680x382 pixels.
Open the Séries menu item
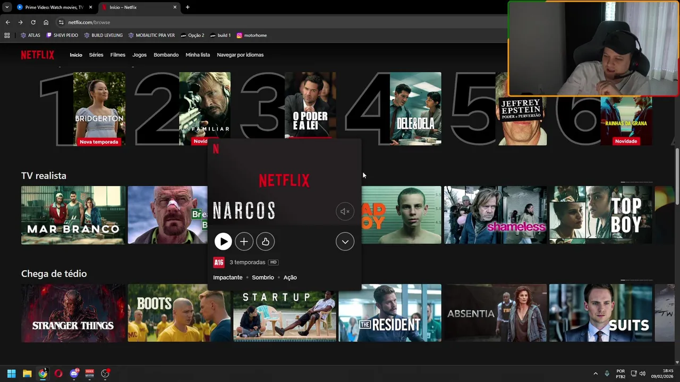pos(96,55)
